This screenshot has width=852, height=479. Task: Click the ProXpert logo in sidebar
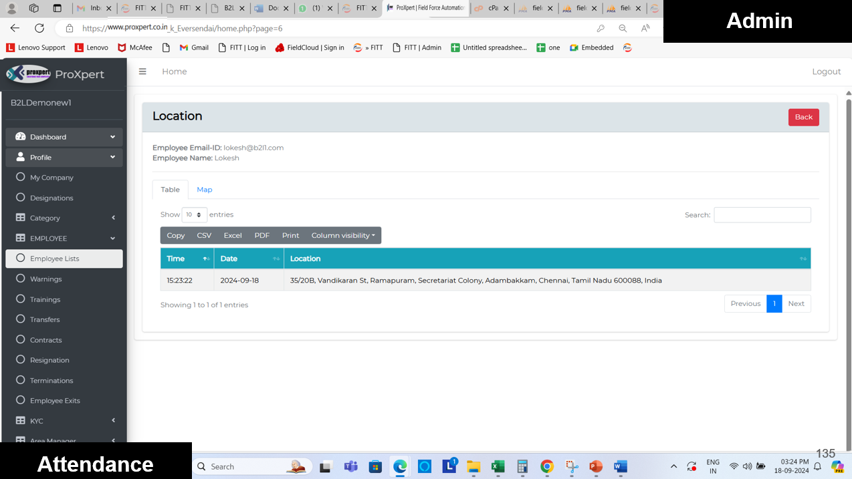click(29, 73)
